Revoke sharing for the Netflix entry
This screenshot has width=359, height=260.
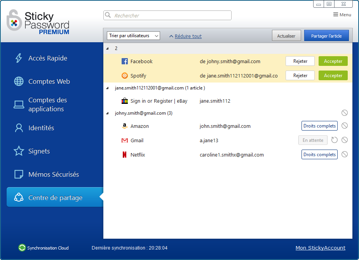pyautogui.click(x=345, y=155)
